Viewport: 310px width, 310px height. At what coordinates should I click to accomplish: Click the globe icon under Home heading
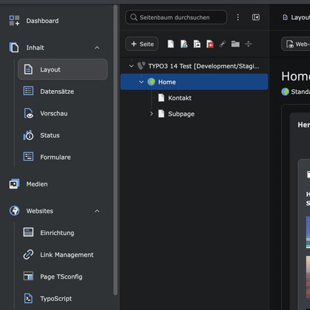285,92
